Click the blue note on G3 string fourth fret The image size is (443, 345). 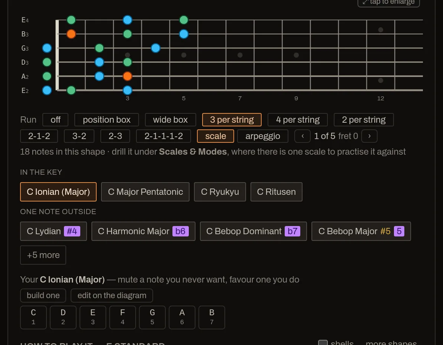155,48
